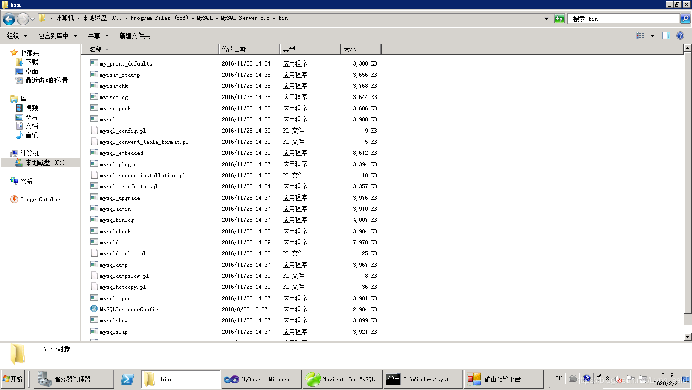Open the view options dropdown arrow

point(652,36)
